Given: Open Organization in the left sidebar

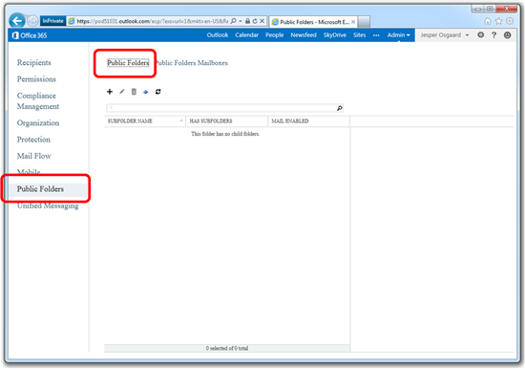Looking at the screenshot, I should tap(38, 122).
